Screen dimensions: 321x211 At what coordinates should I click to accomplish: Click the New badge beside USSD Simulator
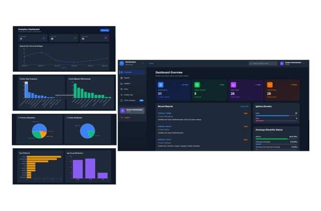(141, 100)
